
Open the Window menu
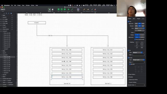point(28,5)
